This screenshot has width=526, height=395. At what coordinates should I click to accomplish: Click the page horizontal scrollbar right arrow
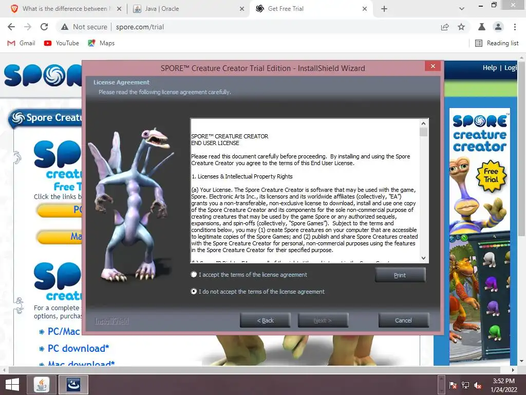coord(513,370)
